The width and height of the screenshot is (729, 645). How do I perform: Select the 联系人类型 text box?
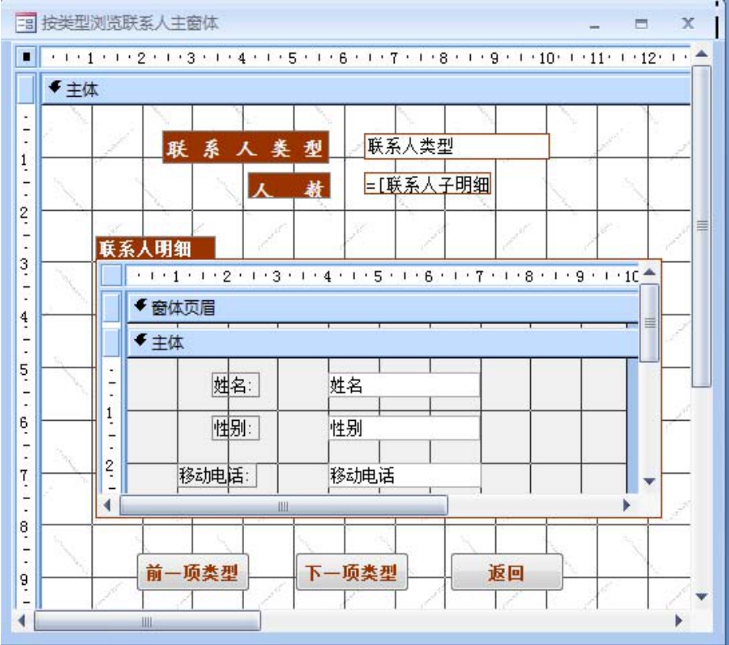pos(456,147)
